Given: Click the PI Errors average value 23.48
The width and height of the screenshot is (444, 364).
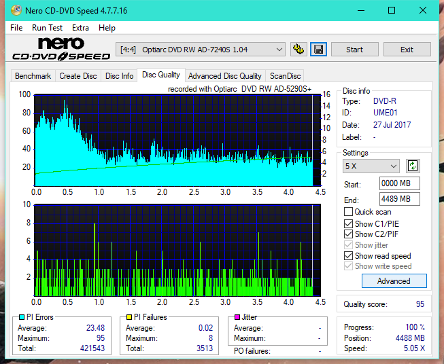Looking at the screenshot, I should 95,328.
